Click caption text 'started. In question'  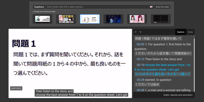tap(158, 80)
